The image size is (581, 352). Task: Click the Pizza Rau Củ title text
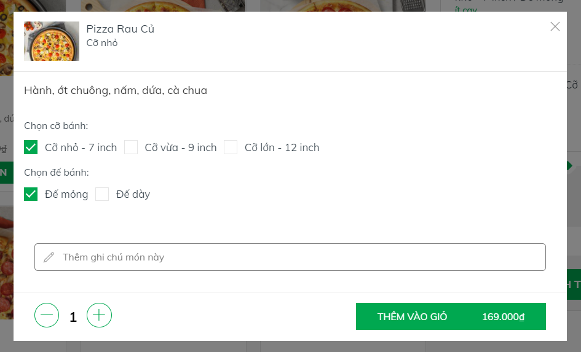coord(120,29)
